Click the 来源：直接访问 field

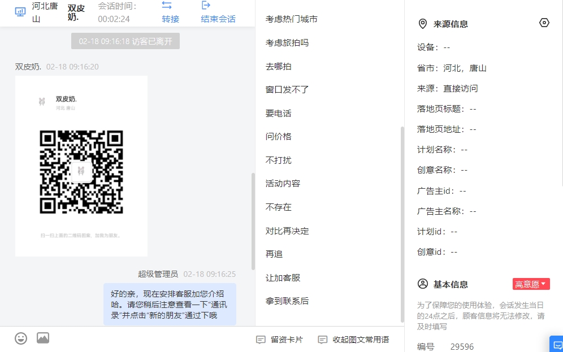tap(447, 89)
